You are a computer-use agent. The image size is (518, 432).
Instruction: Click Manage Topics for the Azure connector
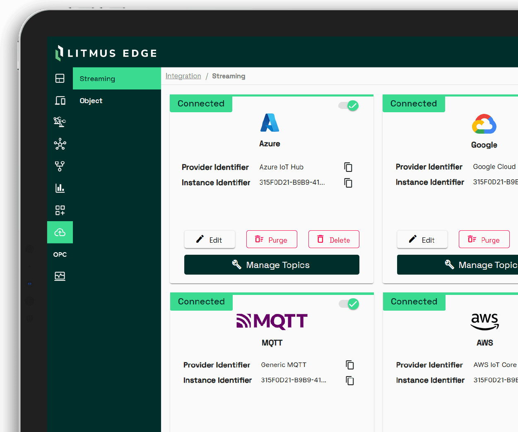pyautogui.click(x=272, y=265)
